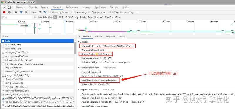Open the Performance tab
This screenshot has width=235, height=109.
pyautogui.click(x=72, y=8)
